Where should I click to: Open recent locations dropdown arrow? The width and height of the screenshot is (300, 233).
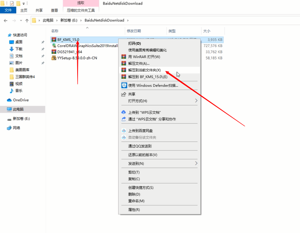point(21,20)
